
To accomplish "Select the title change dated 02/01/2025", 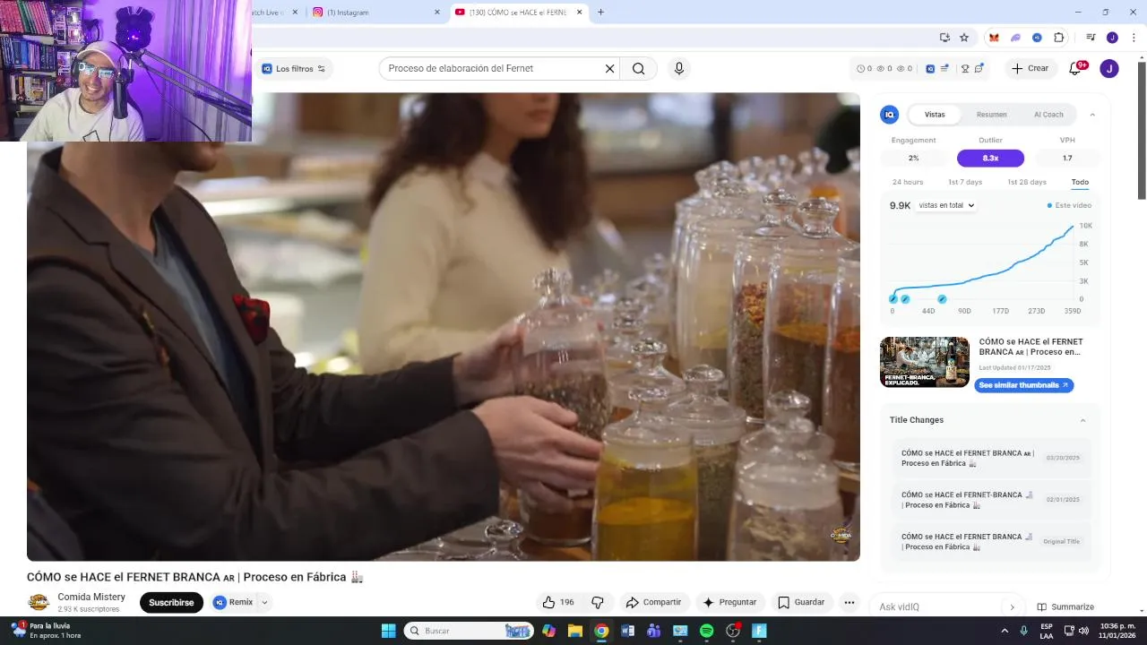I will click(991, 500).
